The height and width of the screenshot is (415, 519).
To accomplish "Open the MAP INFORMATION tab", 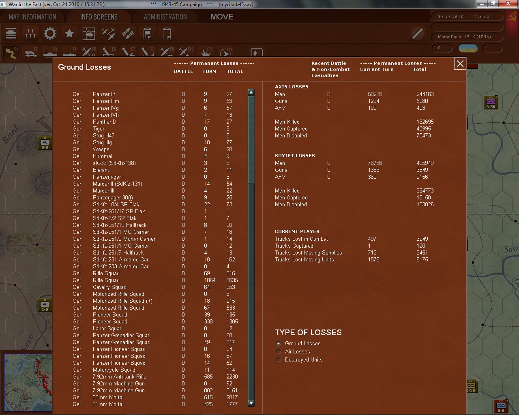I will coord(32,17).
